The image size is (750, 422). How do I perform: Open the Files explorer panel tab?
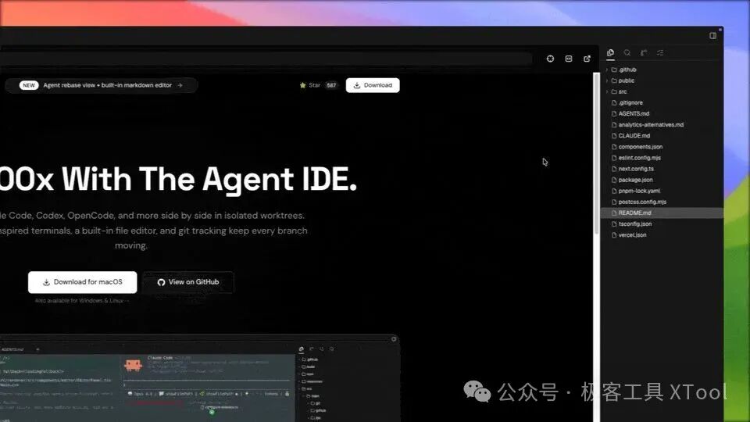click(x=610, y=52)
